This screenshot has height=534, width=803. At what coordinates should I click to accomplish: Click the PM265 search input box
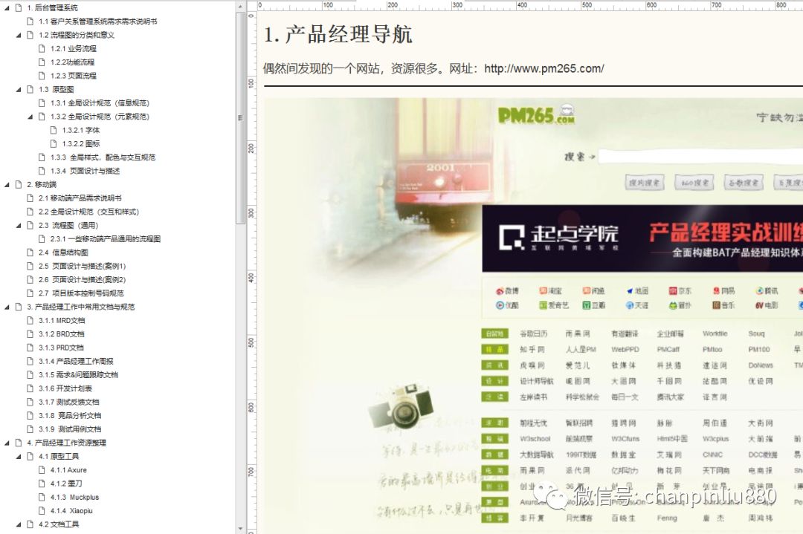point(700,156)
